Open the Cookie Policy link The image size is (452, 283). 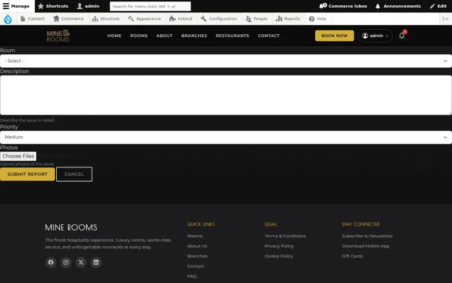click(x=279, y=256)
